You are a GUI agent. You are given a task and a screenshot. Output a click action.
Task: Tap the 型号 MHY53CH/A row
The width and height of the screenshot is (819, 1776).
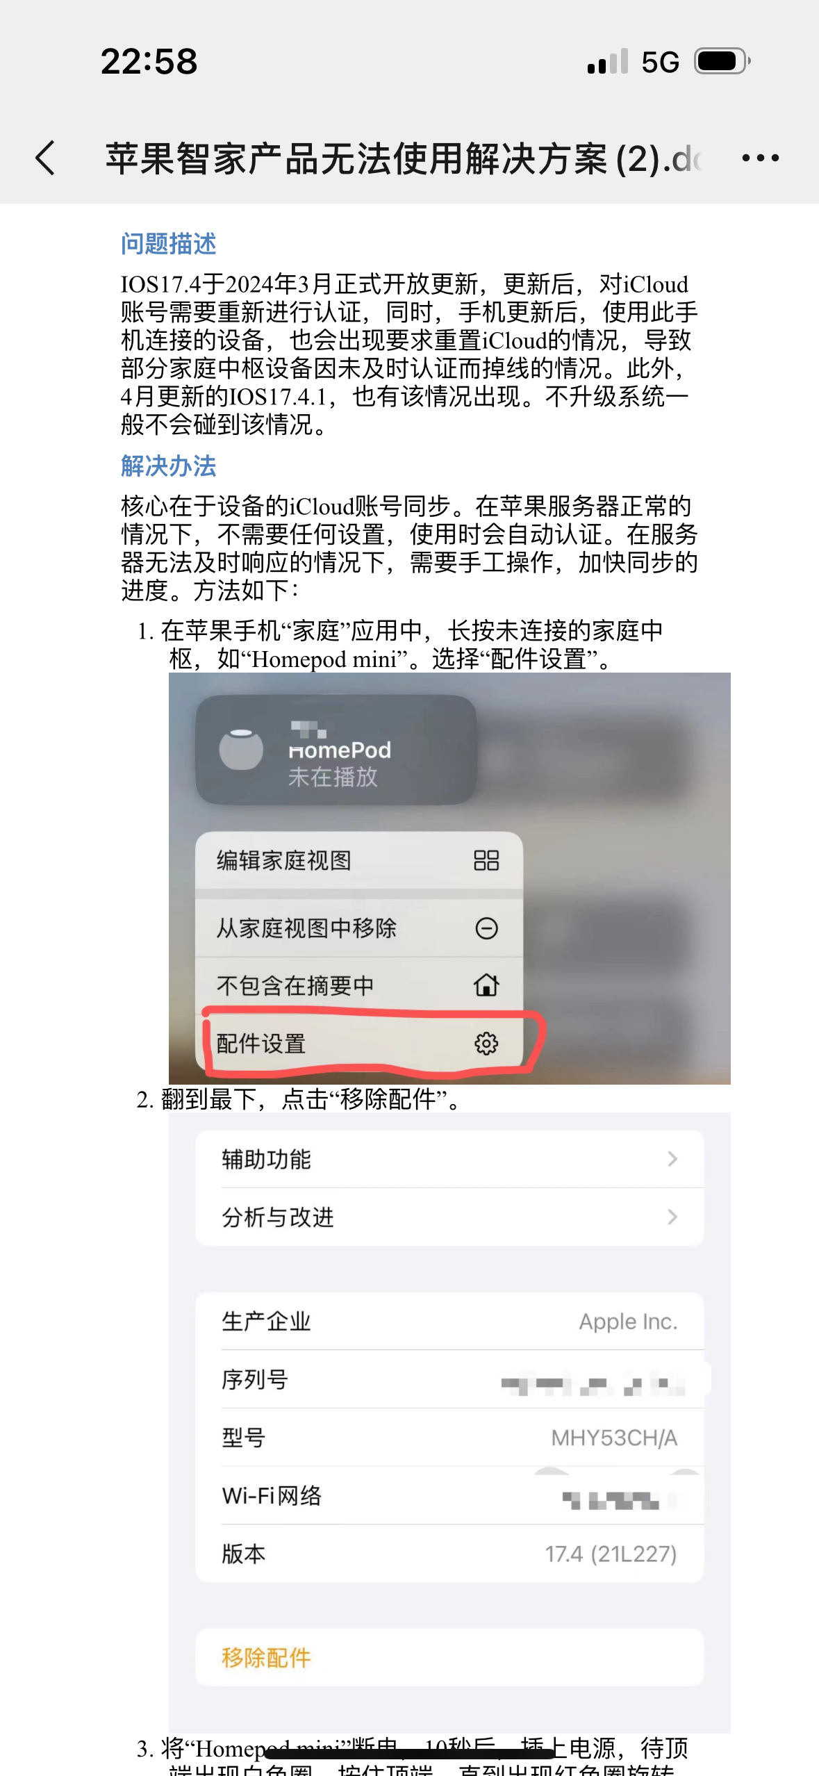(x=449, y=1437)
